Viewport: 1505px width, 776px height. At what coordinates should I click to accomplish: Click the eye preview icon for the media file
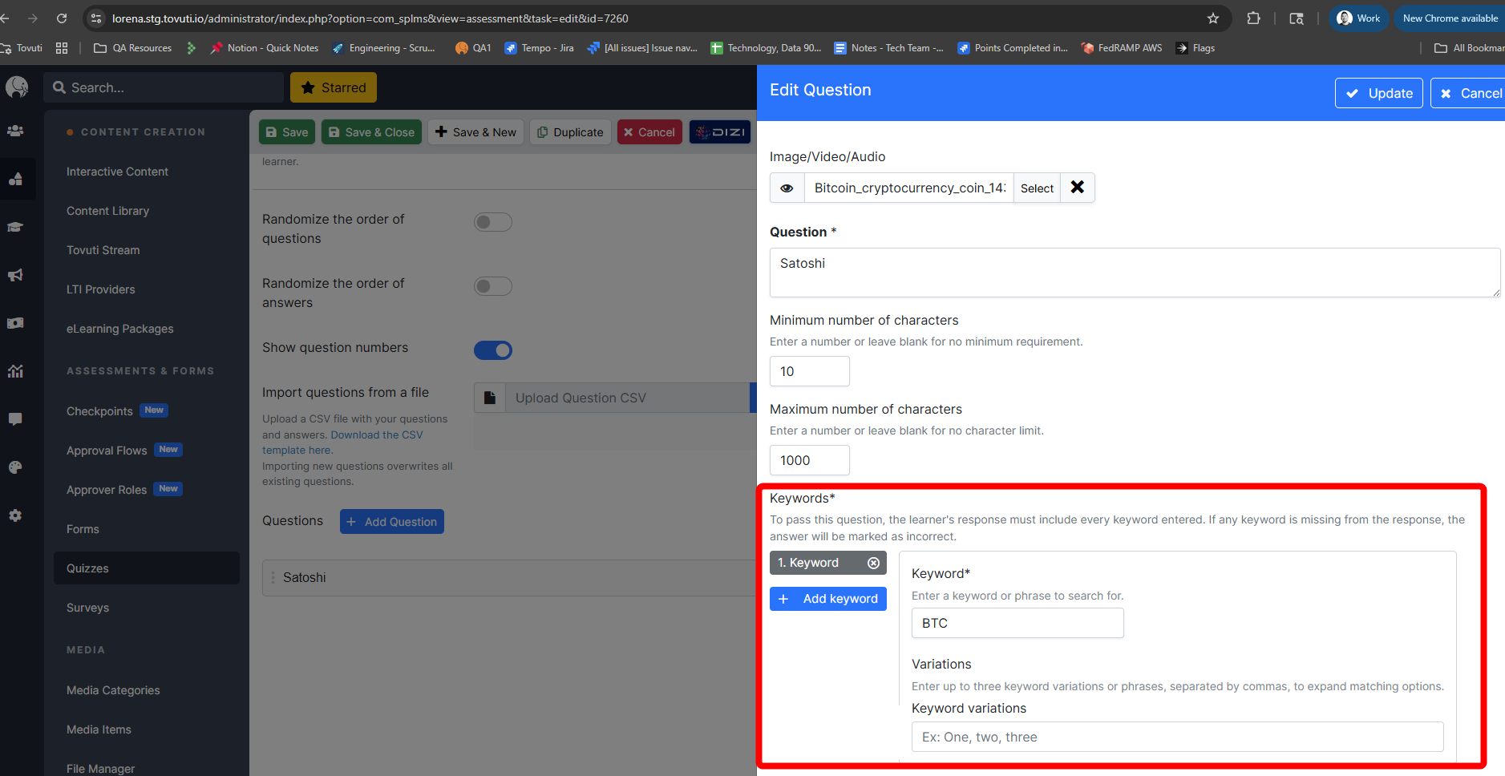[787, 188]
